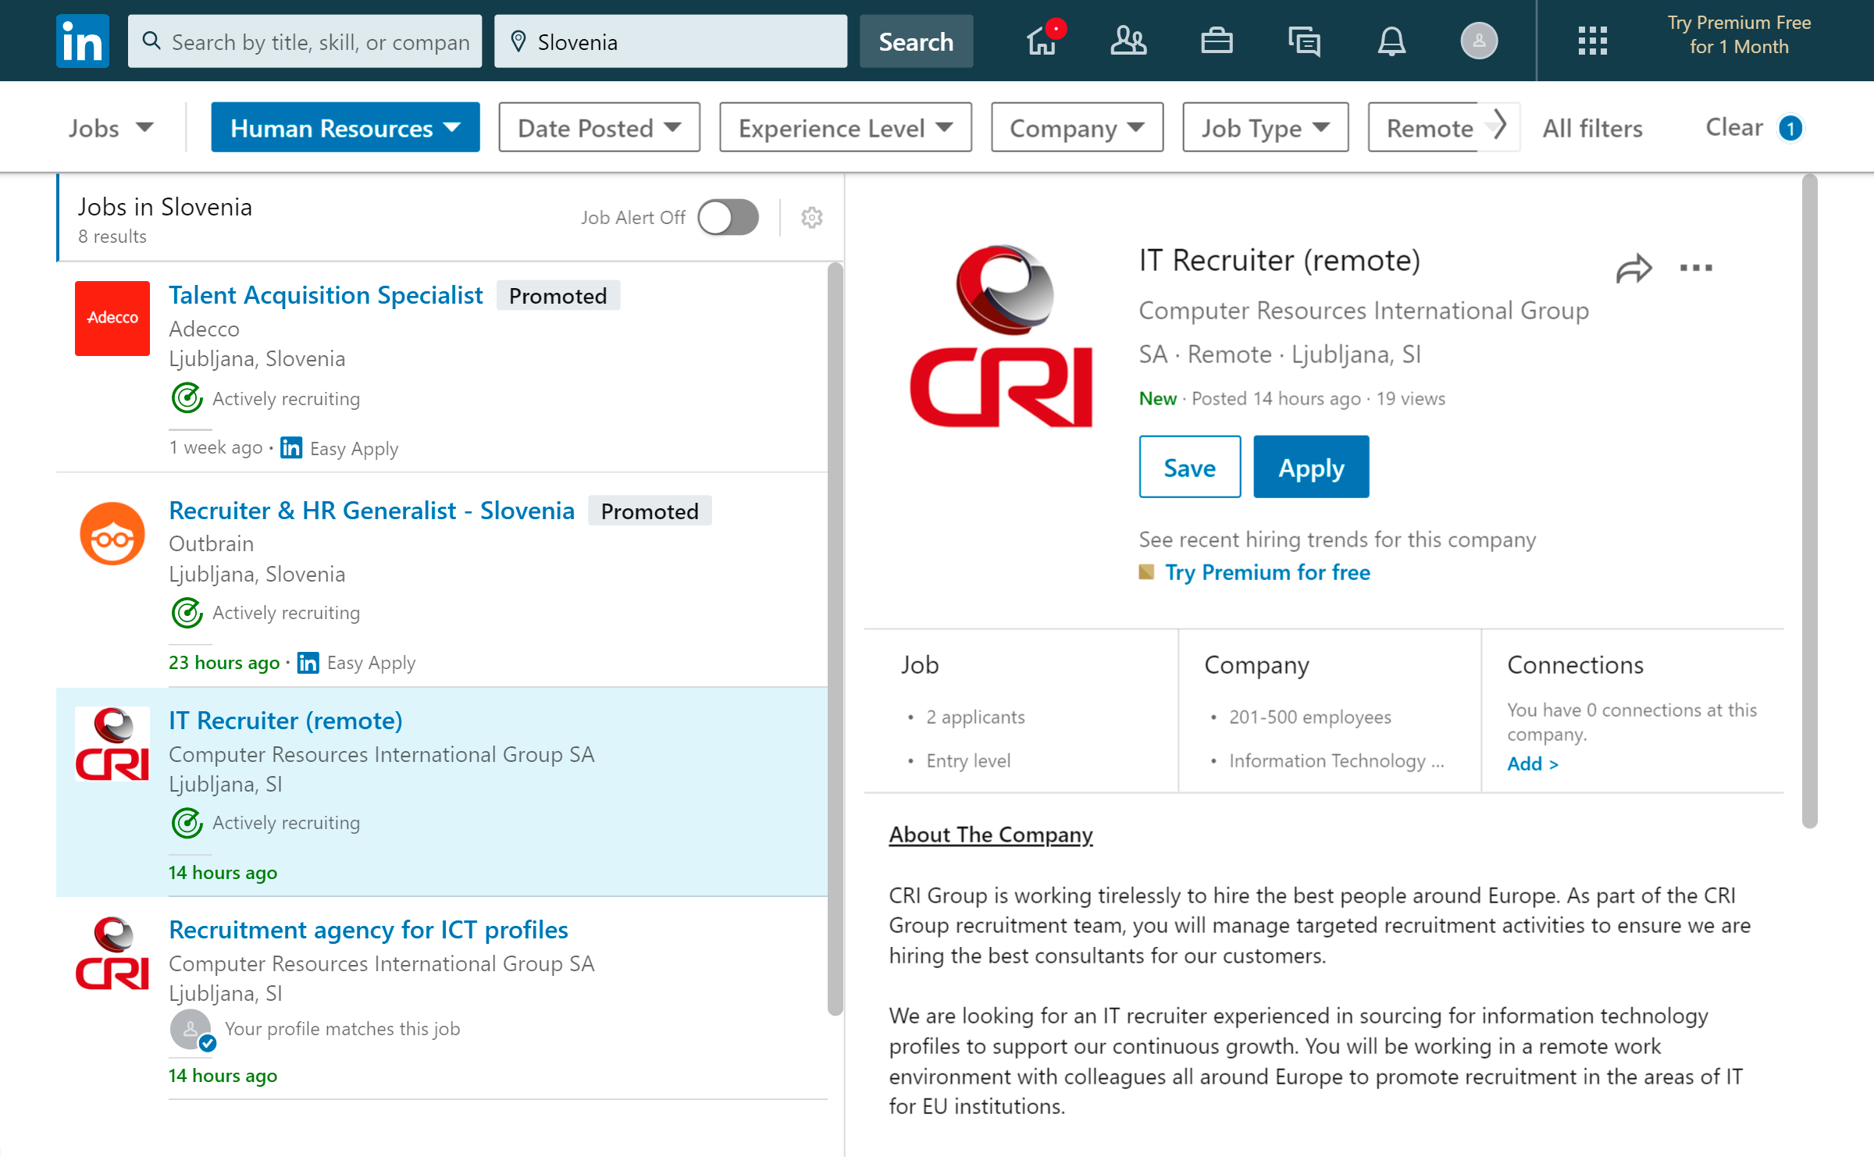Click the Information Technology industry text
Image resolution: width=1874 pixels, height=1157 pixels.
point(1336,760)
